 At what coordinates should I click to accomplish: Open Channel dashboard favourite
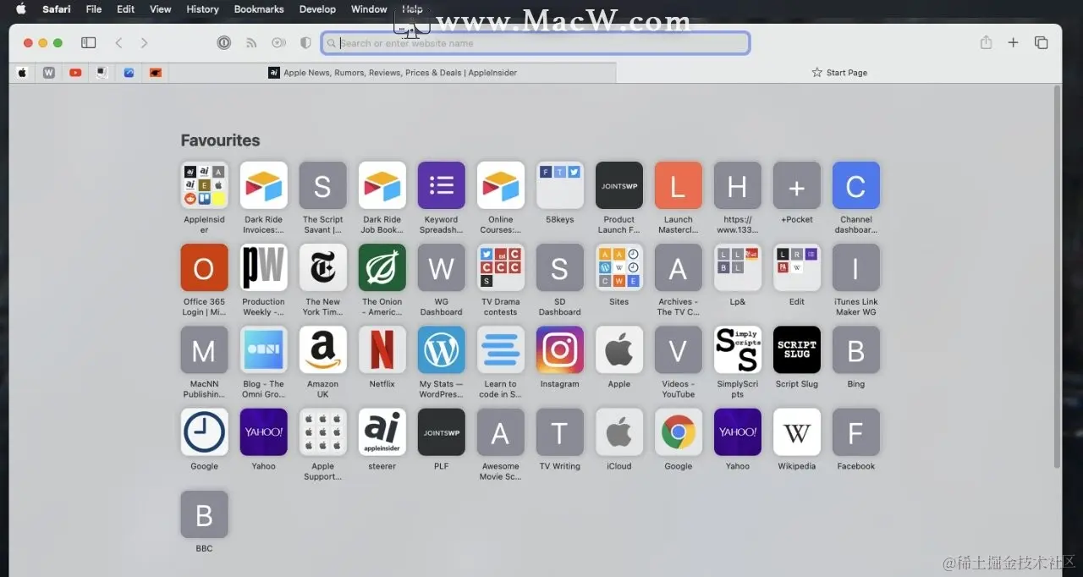point(855,185)
